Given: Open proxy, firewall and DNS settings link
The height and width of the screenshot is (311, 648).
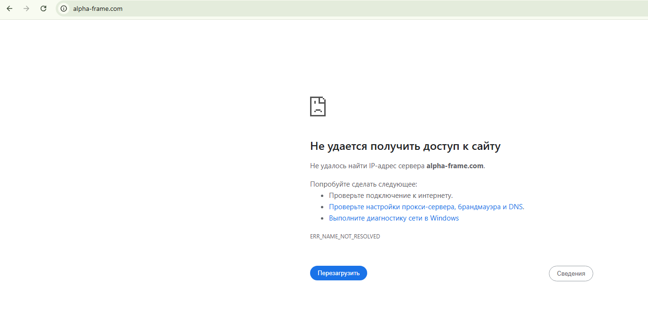Looking at the screenshot, I should pyautogui.click(x=426, y=207).
